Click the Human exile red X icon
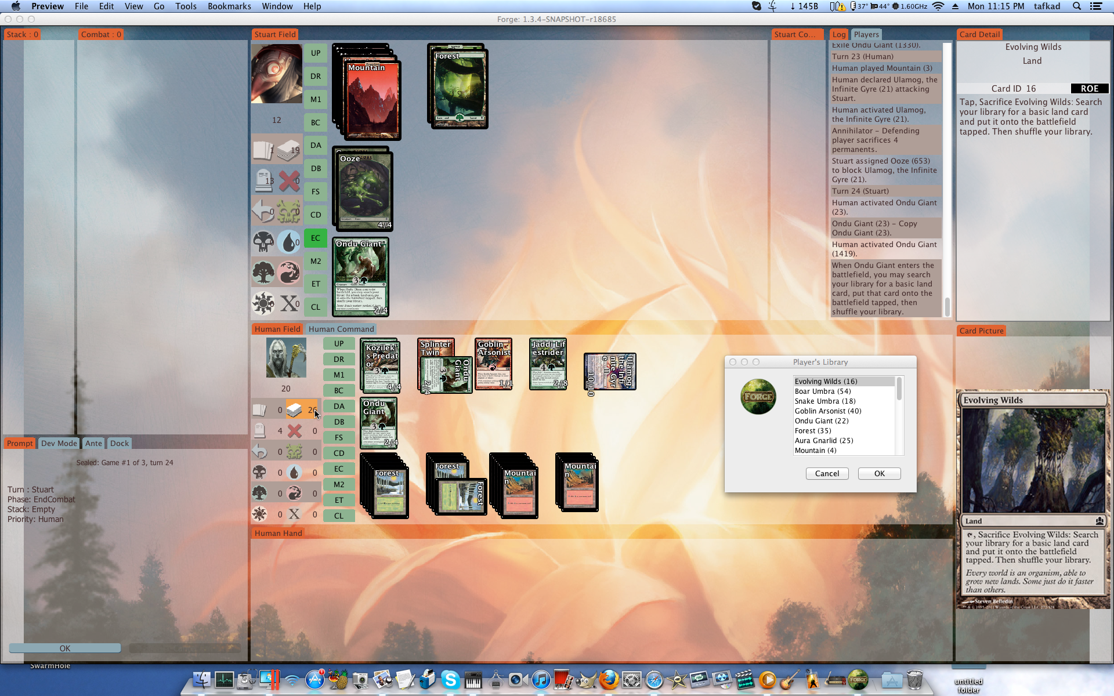 click(x=294, y=431)
